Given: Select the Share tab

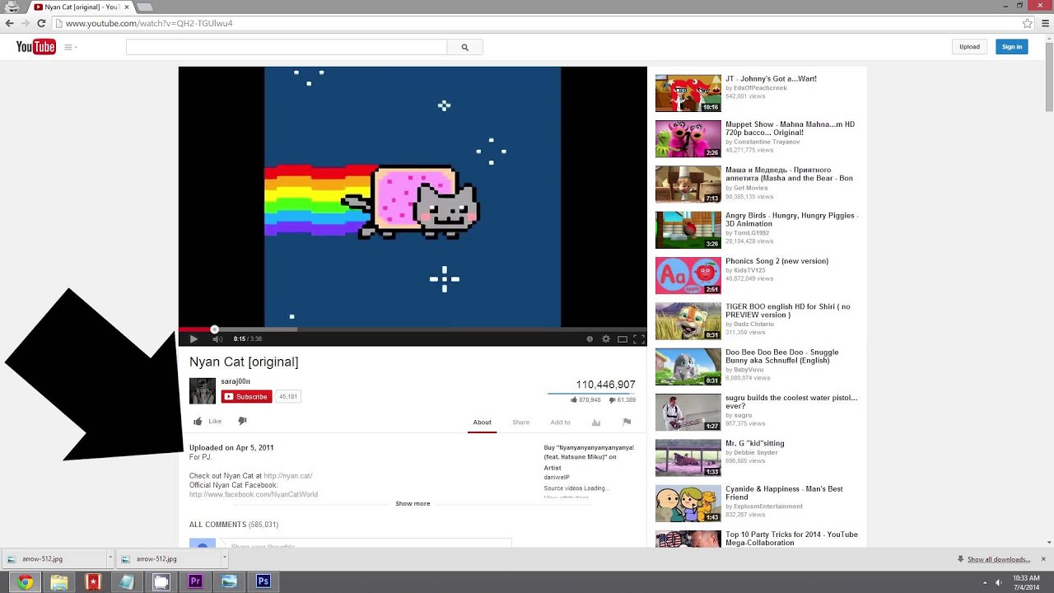Looking at the screenshot, I should [x=520, y=422].
